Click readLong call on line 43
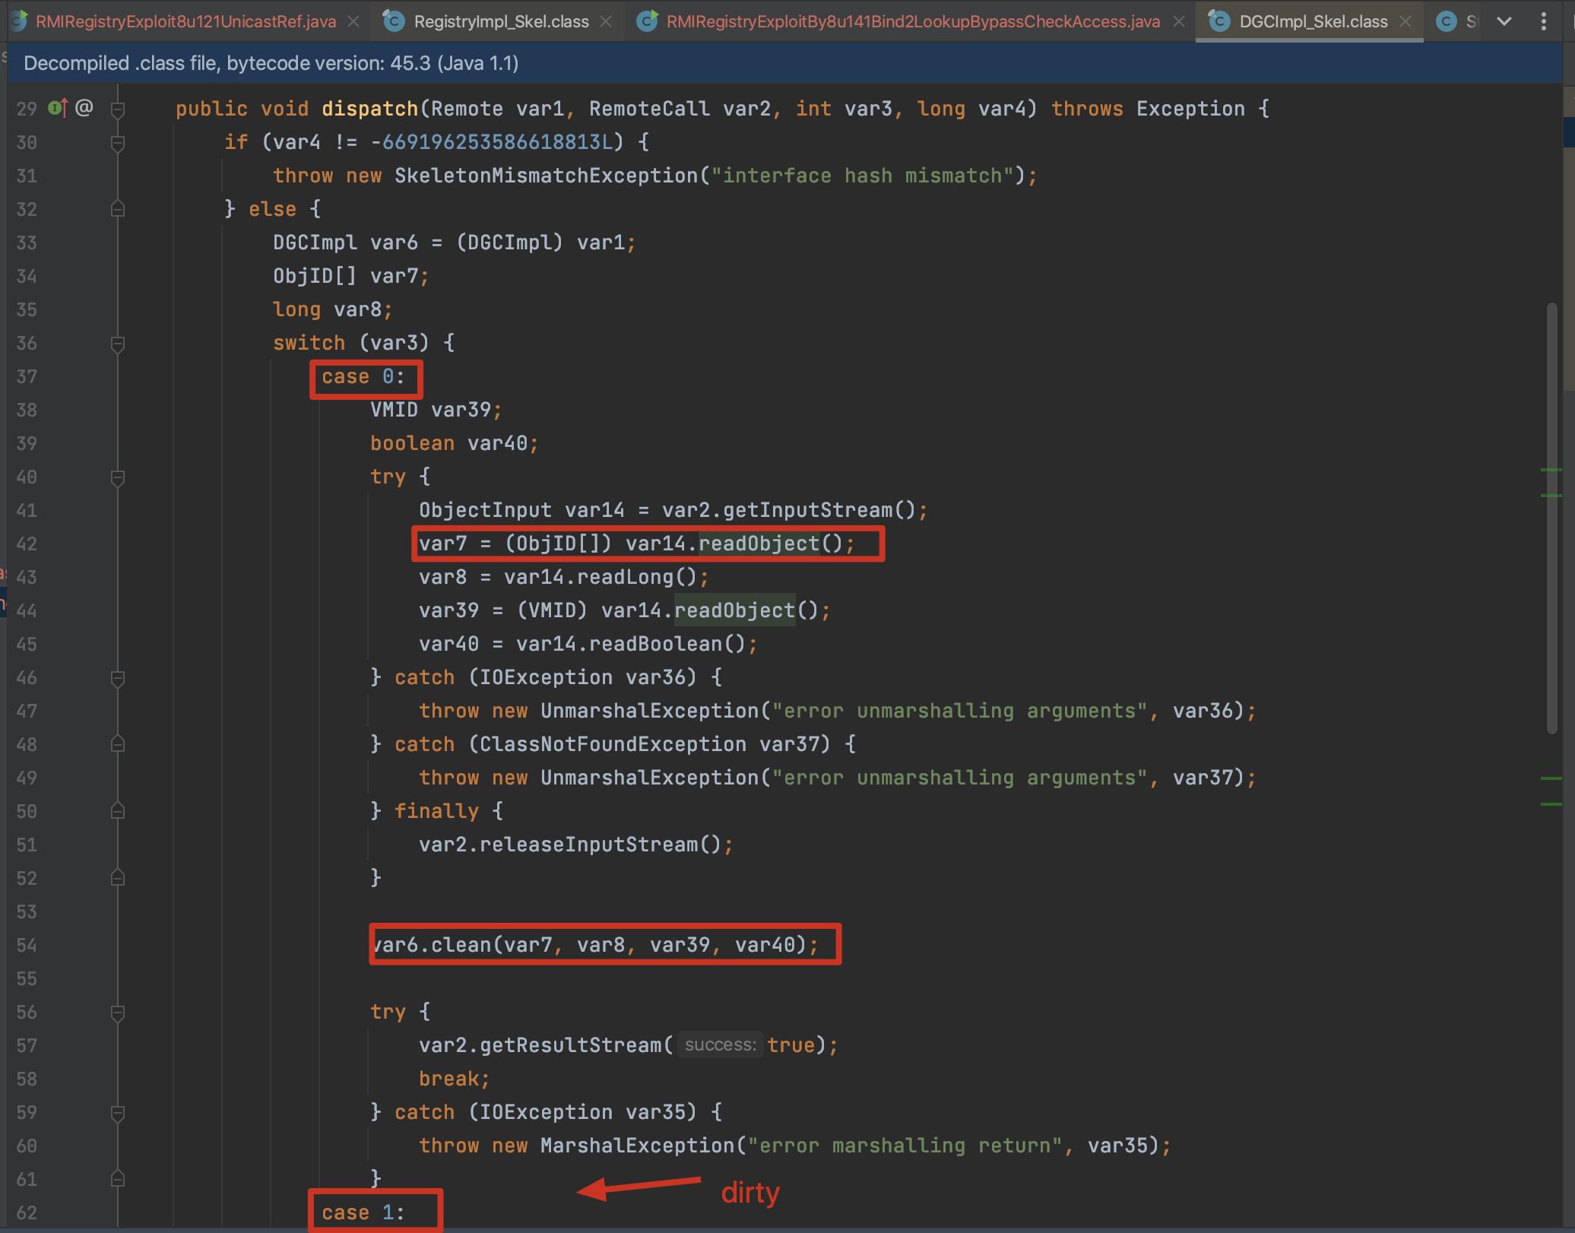This screenshot has height=1233, width=1575. coord(625,577)
